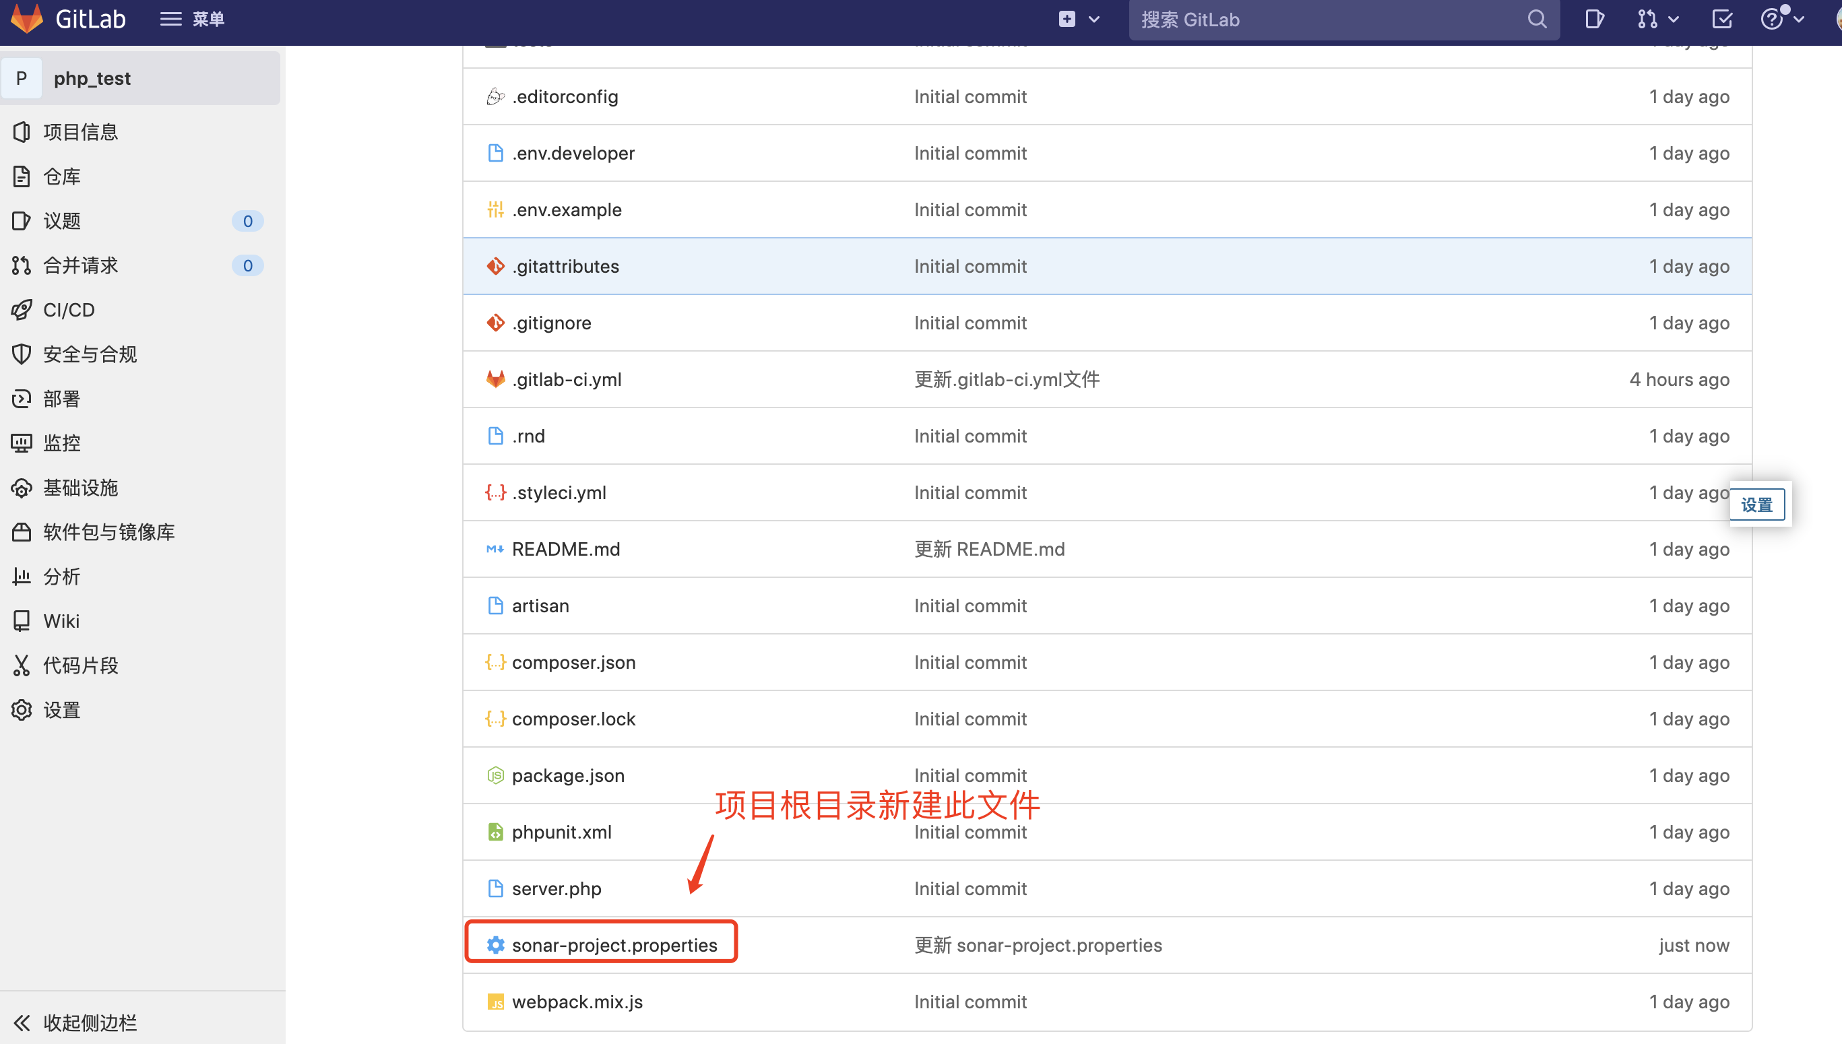Open the 合并请求 sidebar menu item
This screenshot has height=1044, width=1842.
(80, 265)
